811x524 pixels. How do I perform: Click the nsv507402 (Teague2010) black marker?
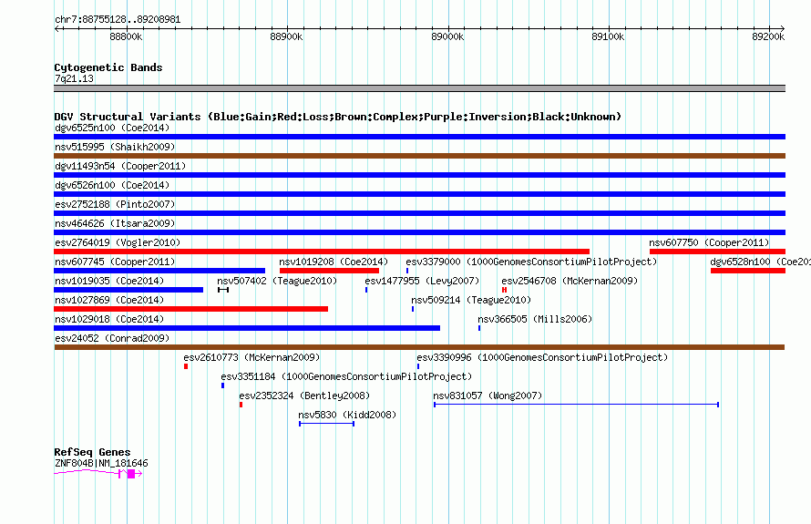click(x=223, y=290)
